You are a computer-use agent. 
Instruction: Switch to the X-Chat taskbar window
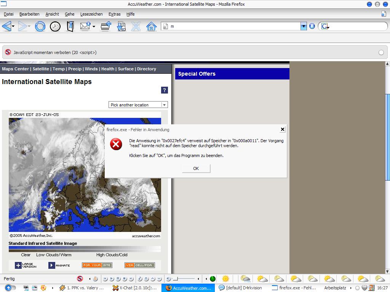pyautogui.click(x=135, y=288)
